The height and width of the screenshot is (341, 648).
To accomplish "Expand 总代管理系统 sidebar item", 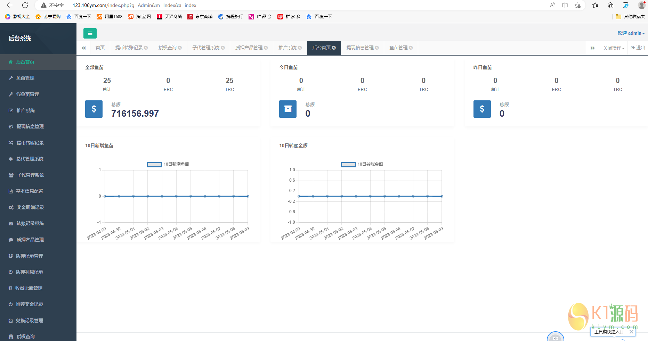I will point(30,159).
